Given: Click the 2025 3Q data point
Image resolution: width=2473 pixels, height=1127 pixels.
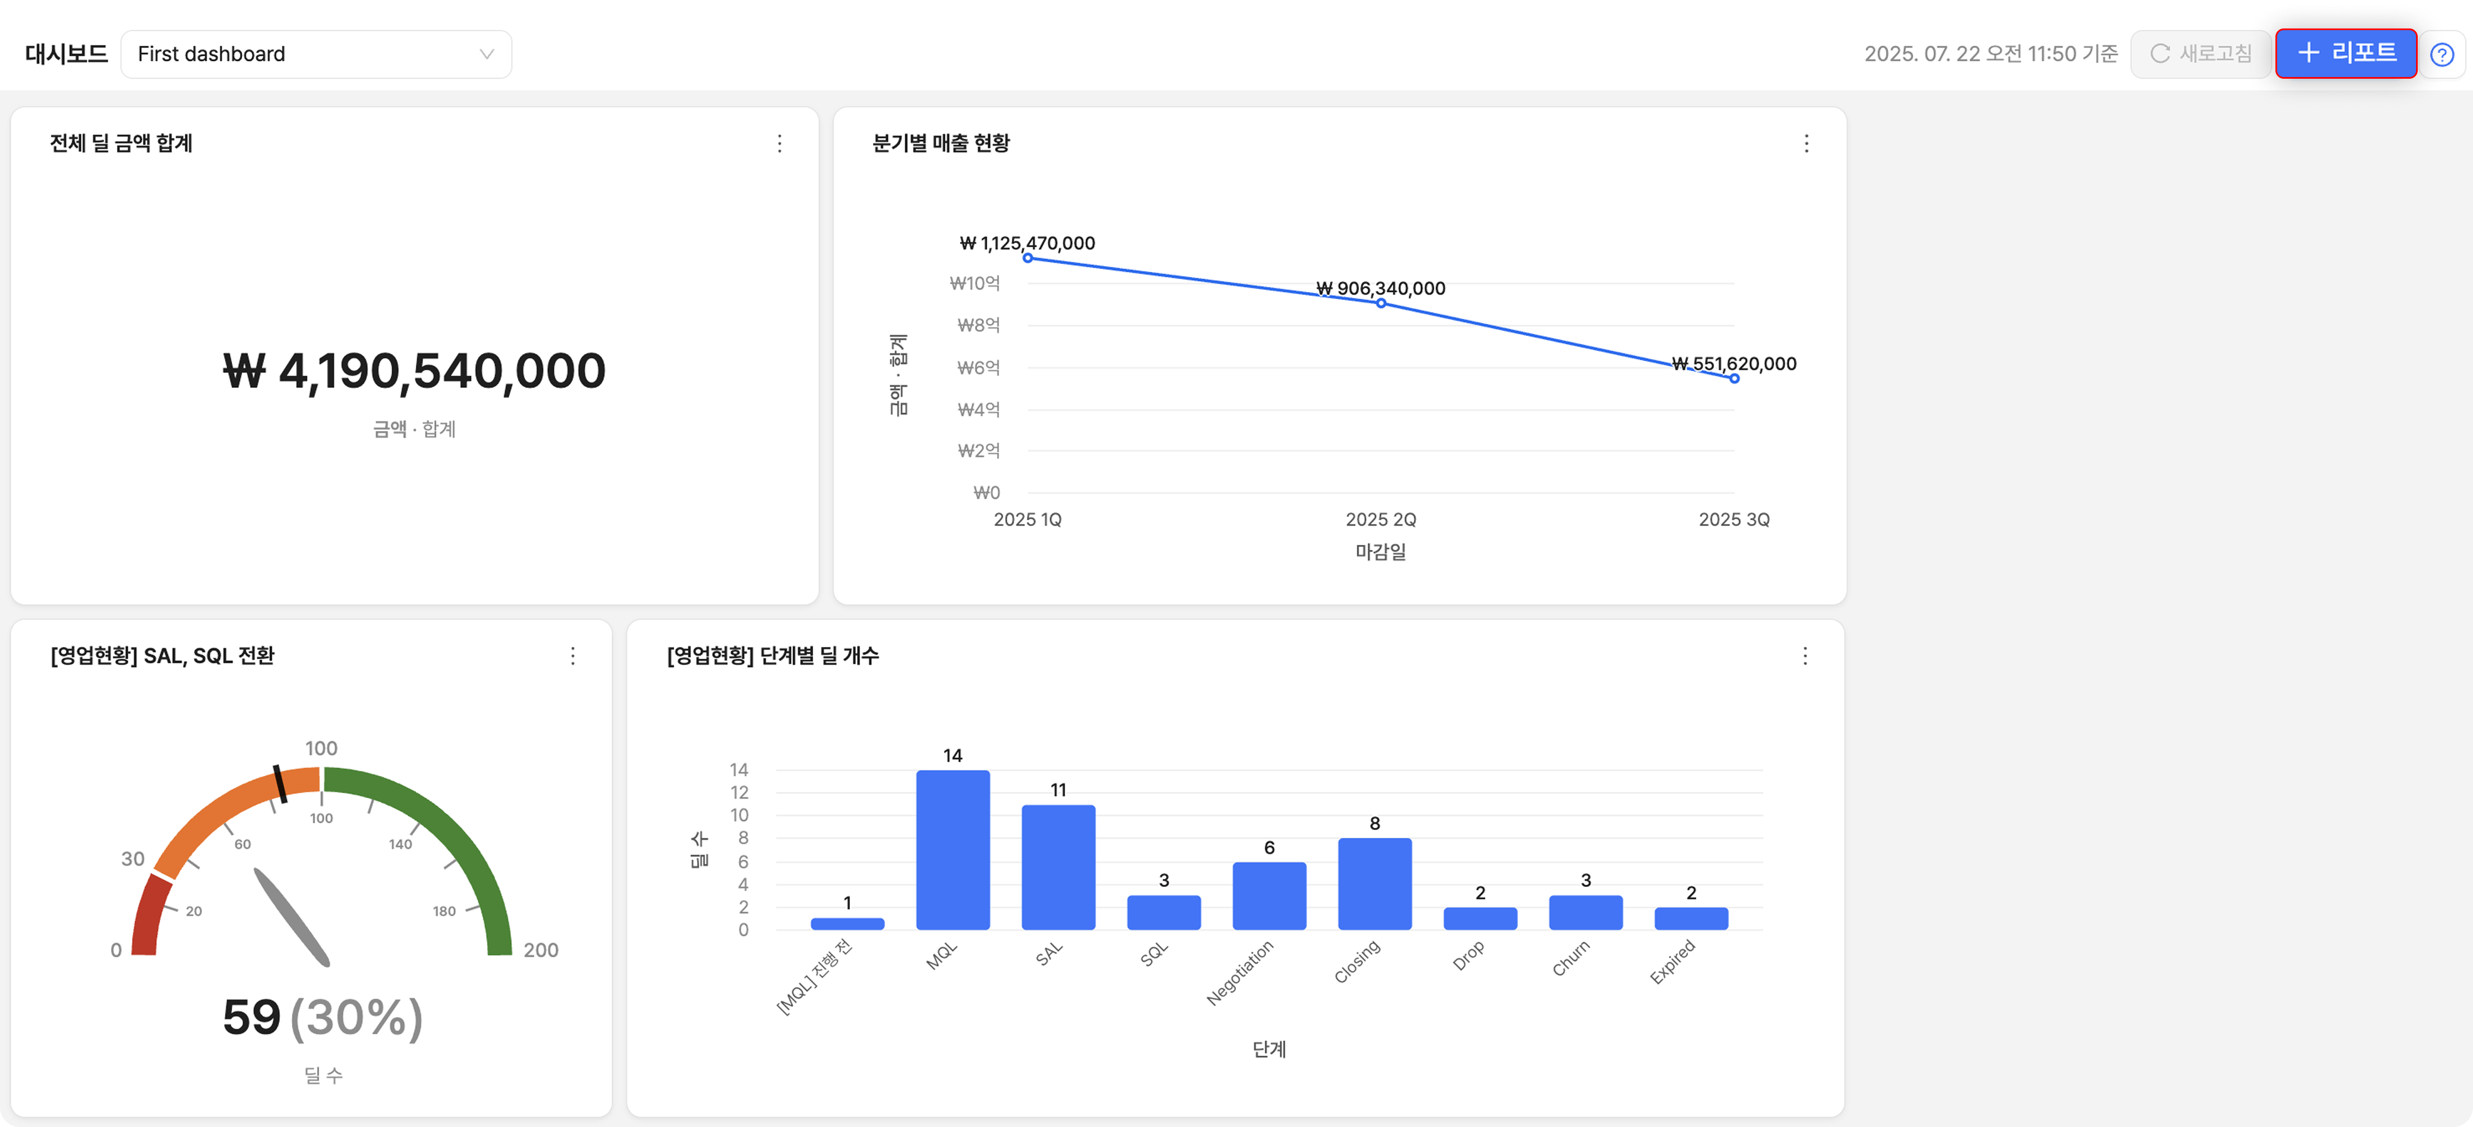Looking at the screenshot, I should point(1734,378).
